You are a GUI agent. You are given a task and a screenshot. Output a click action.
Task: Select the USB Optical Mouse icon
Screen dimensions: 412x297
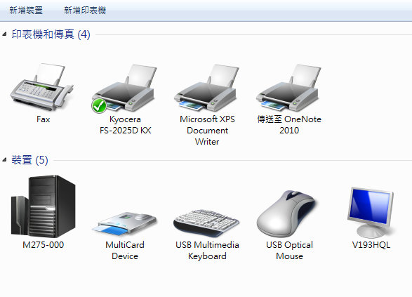coord(288,213)
